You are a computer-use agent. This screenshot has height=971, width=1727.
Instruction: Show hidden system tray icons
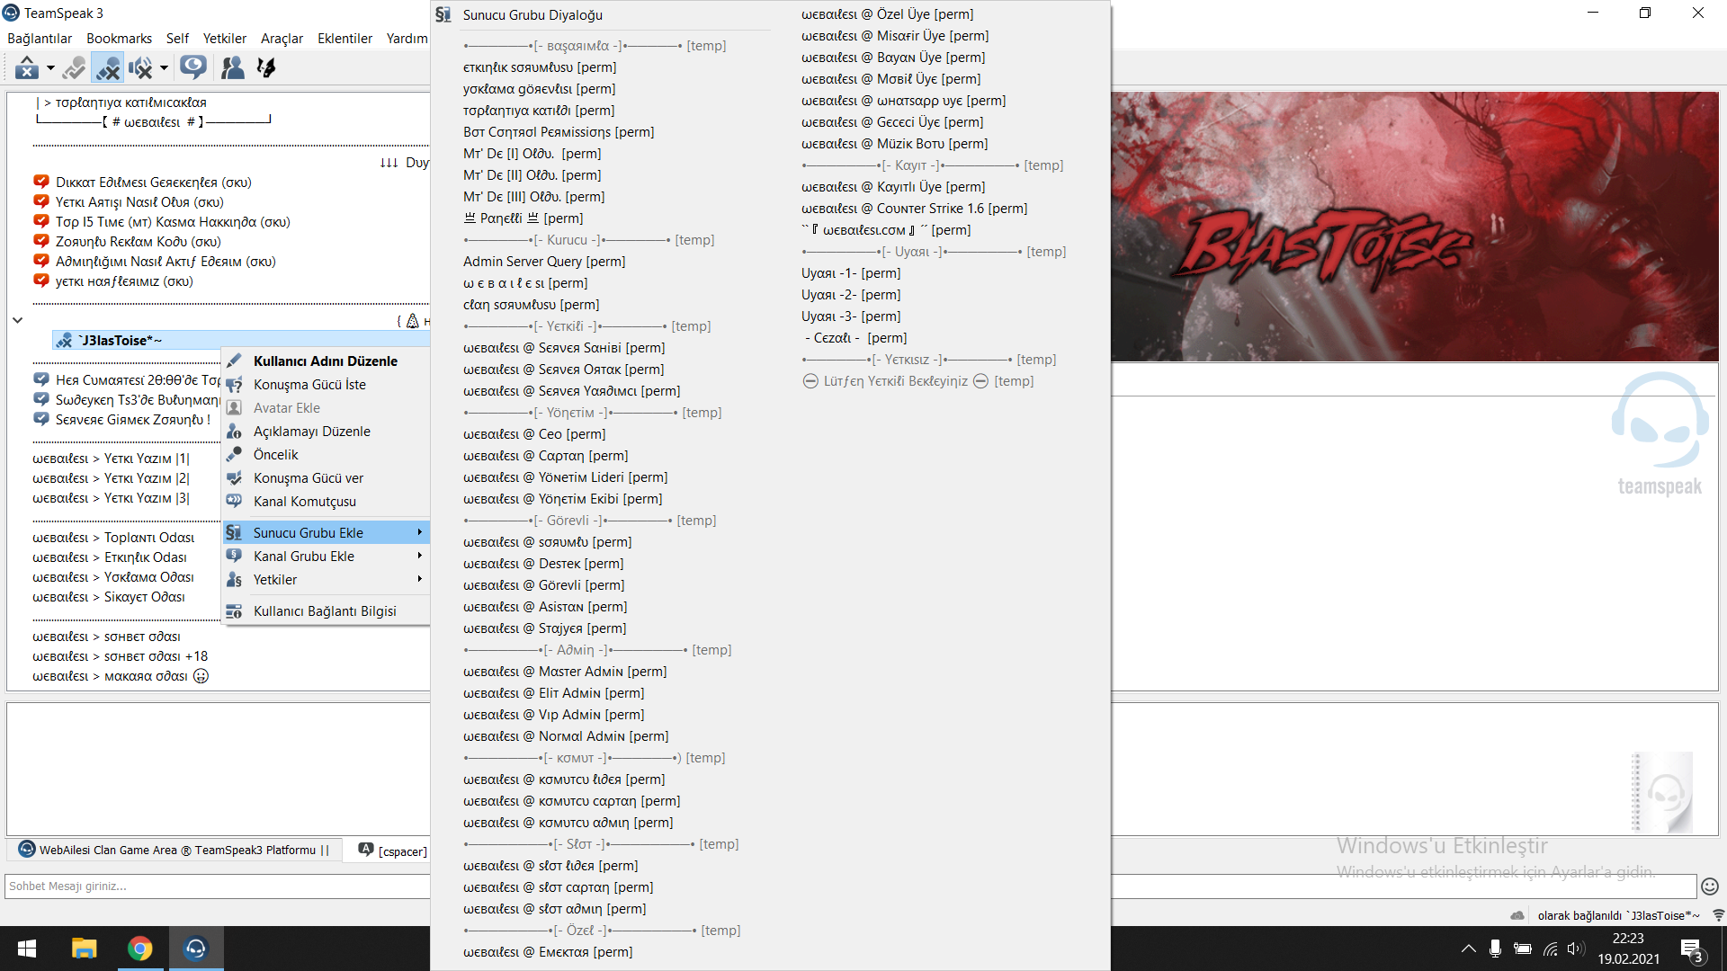(x=1468, y=949)
